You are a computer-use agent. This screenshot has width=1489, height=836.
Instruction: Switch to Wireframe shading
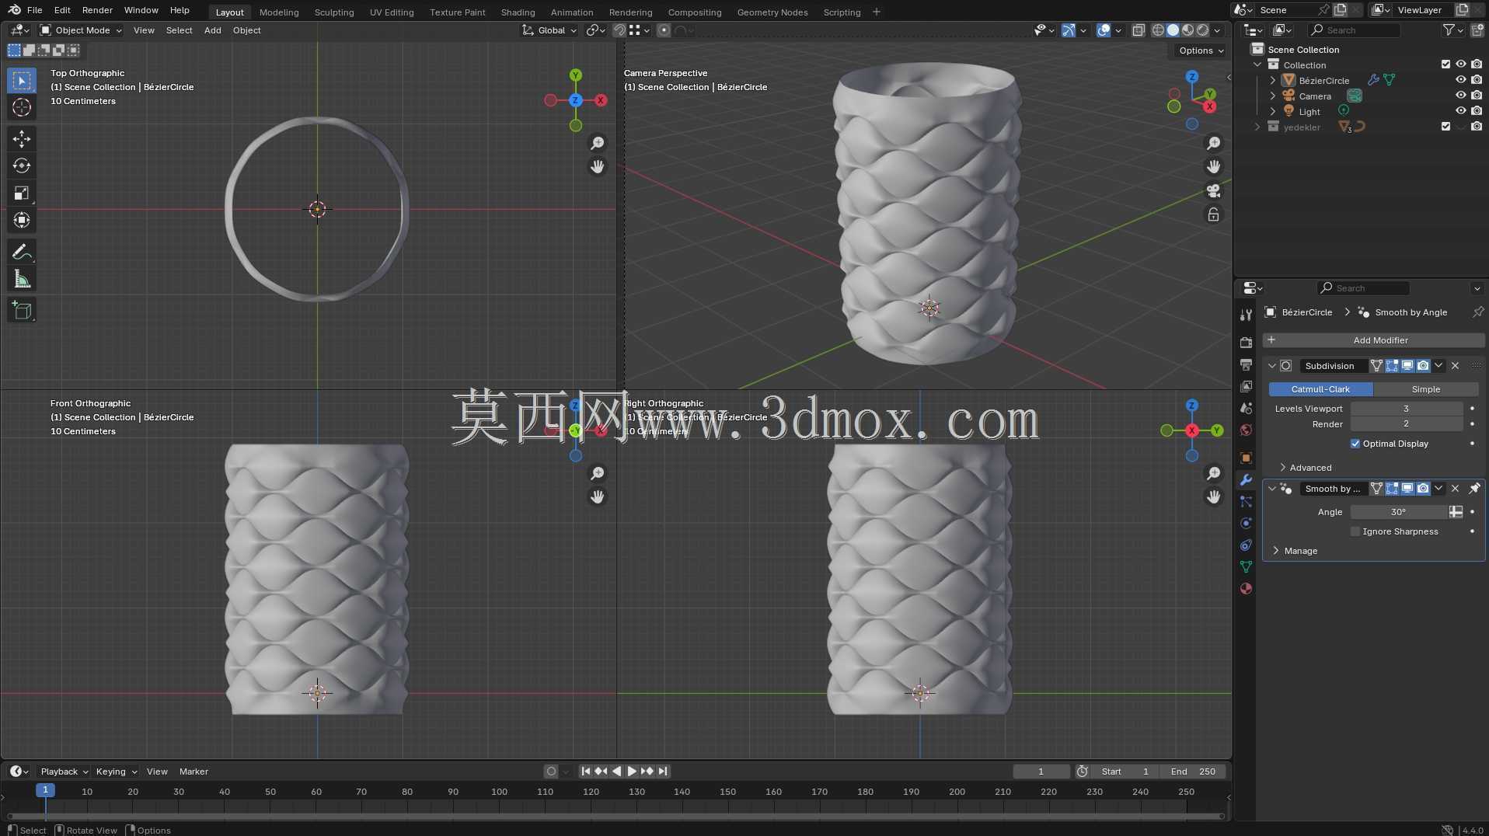(1158, 30)
